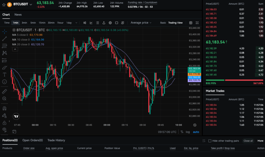Toggle percent scale for prices

coord(182,132)
